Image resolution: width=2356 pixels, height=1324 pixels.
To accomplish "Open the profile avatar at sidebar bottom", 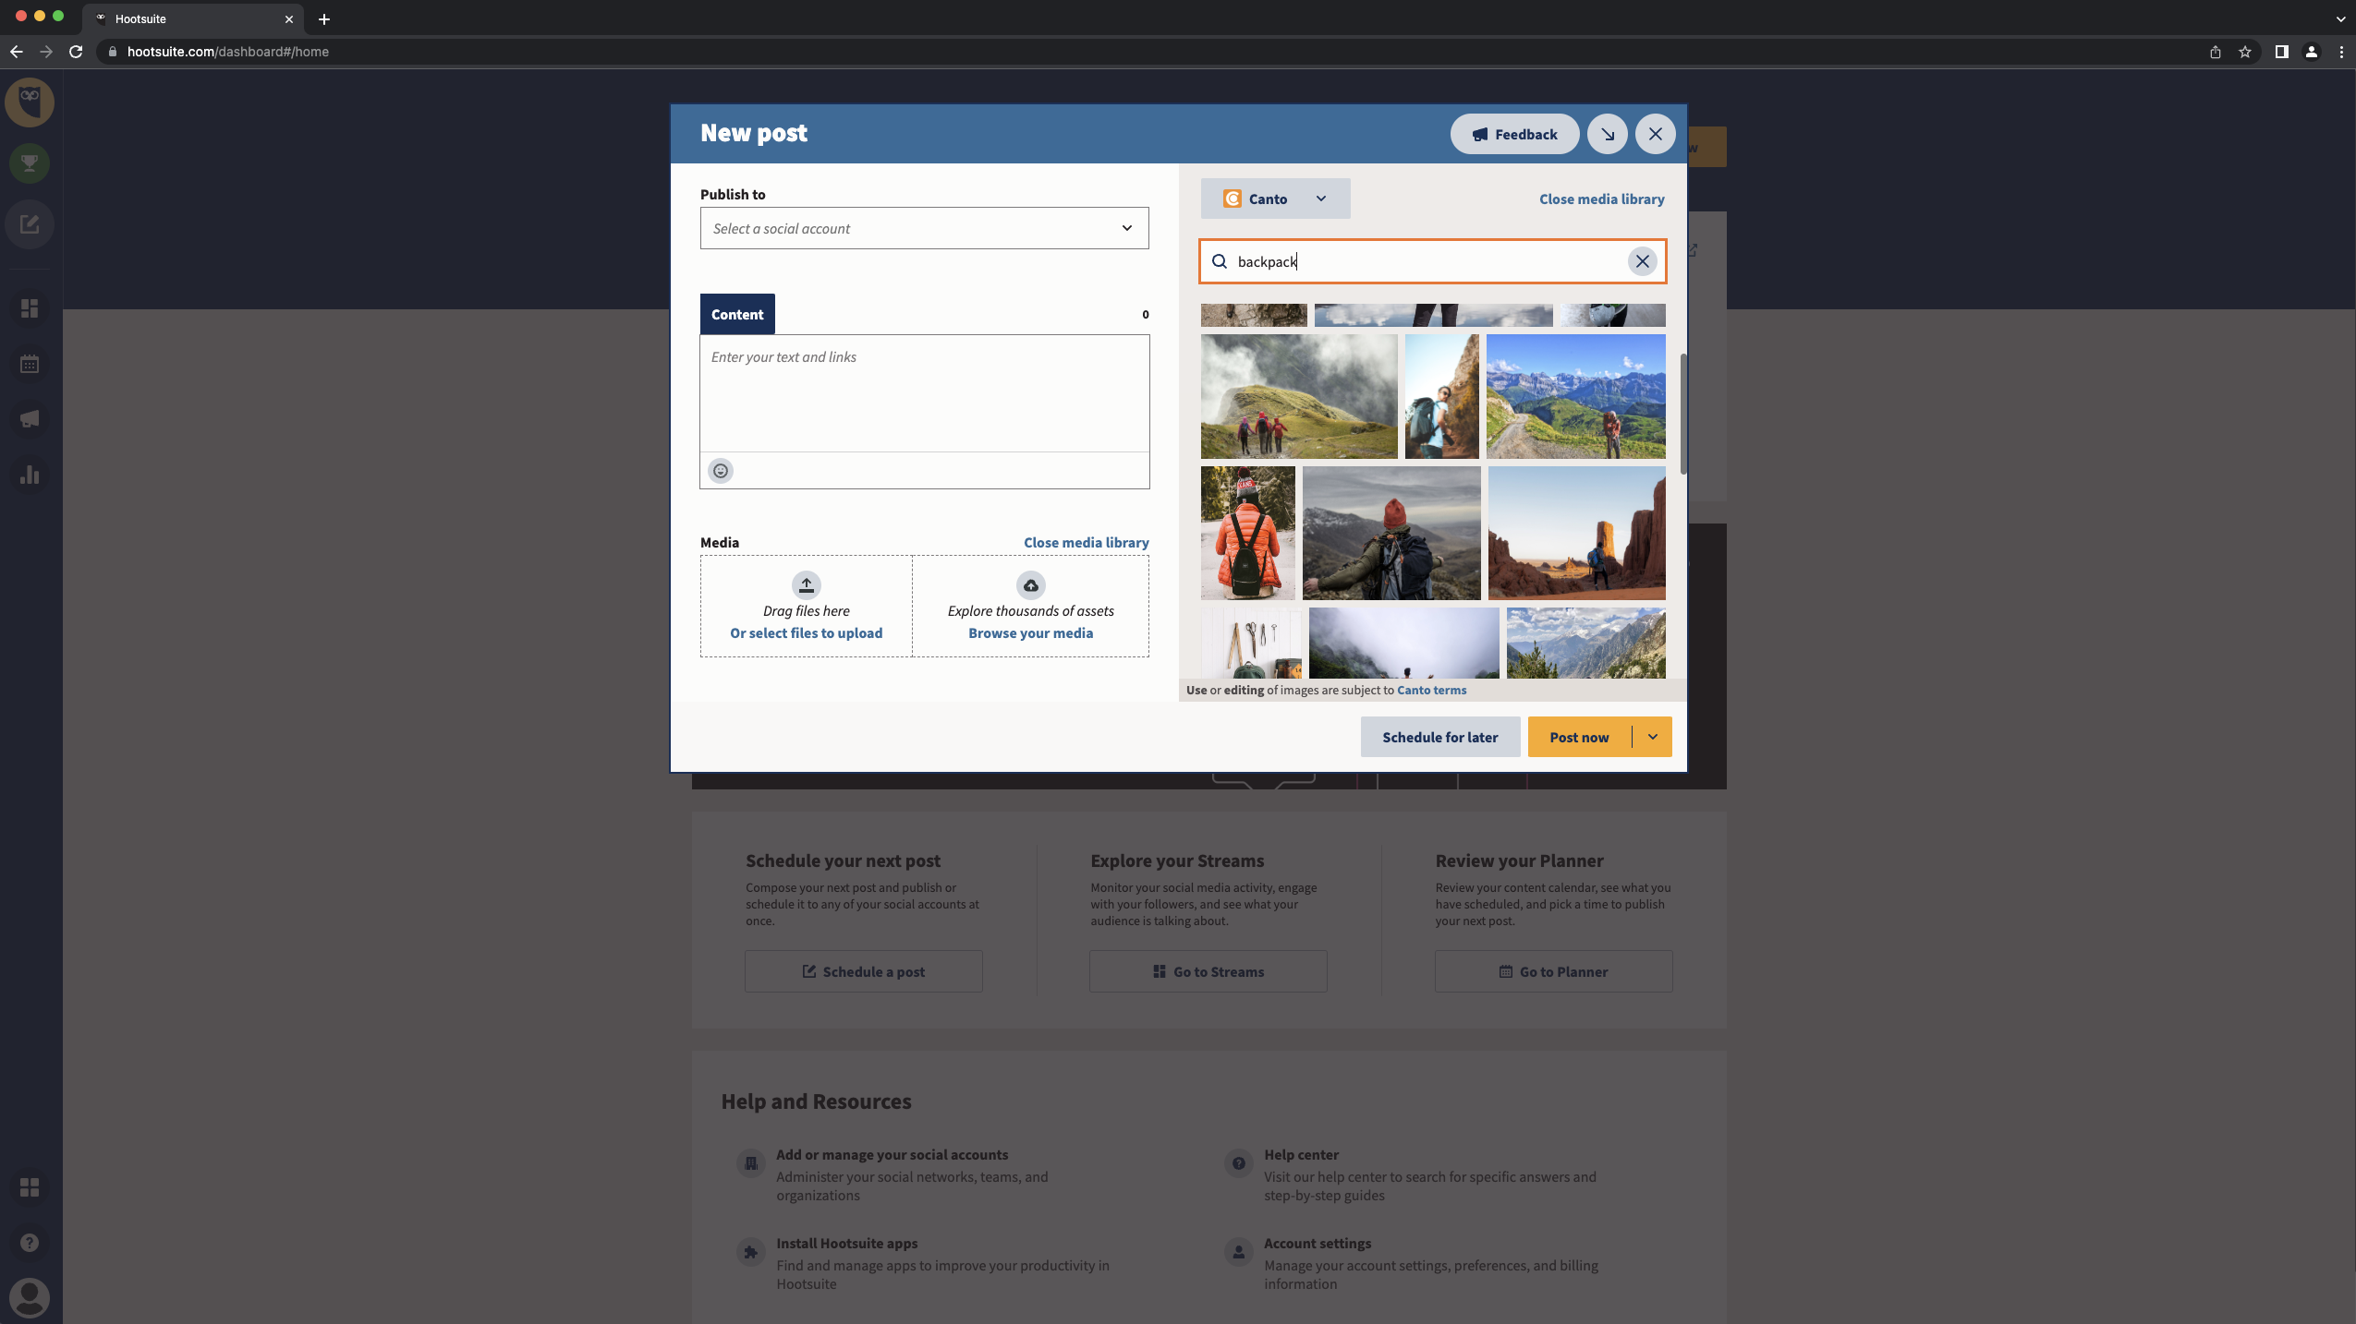I will pyautogui.click(x=30, y=1297).
